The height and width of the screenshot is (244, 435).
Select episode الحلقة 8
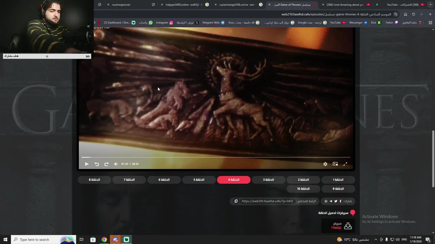(94, 180)
